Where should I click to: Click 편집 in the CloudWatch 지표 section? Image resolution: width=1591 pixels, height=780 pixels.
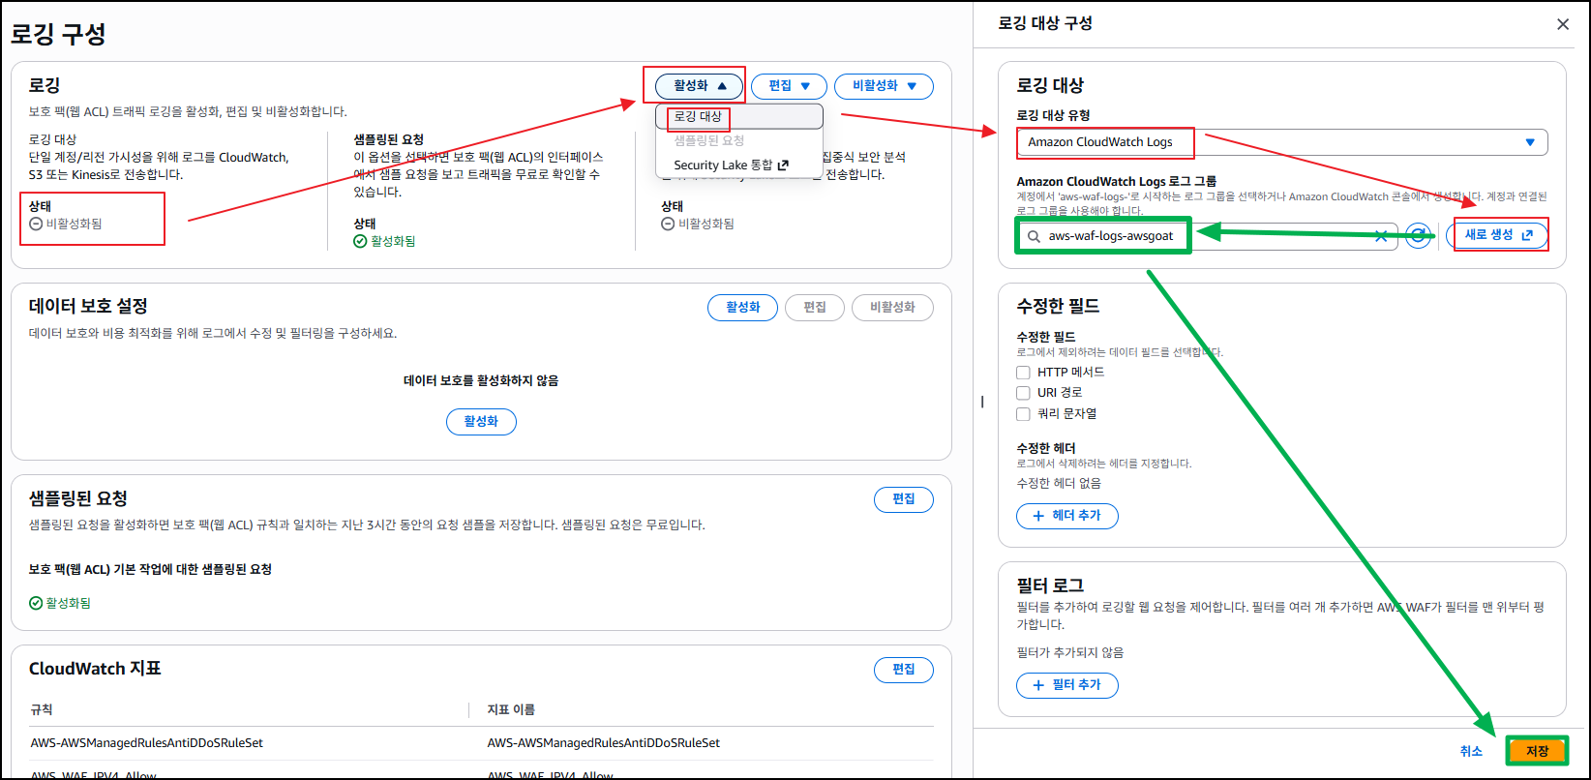click(x=904, y=670)
